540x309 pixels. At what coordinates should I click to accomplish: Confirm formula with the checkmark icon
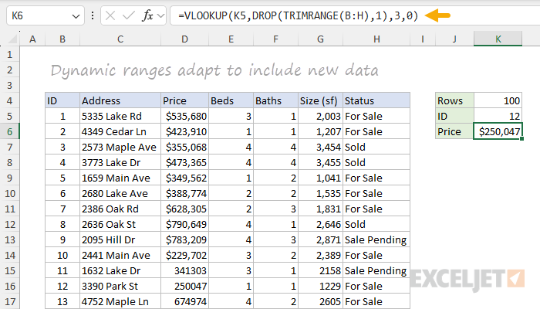[129, 15]
